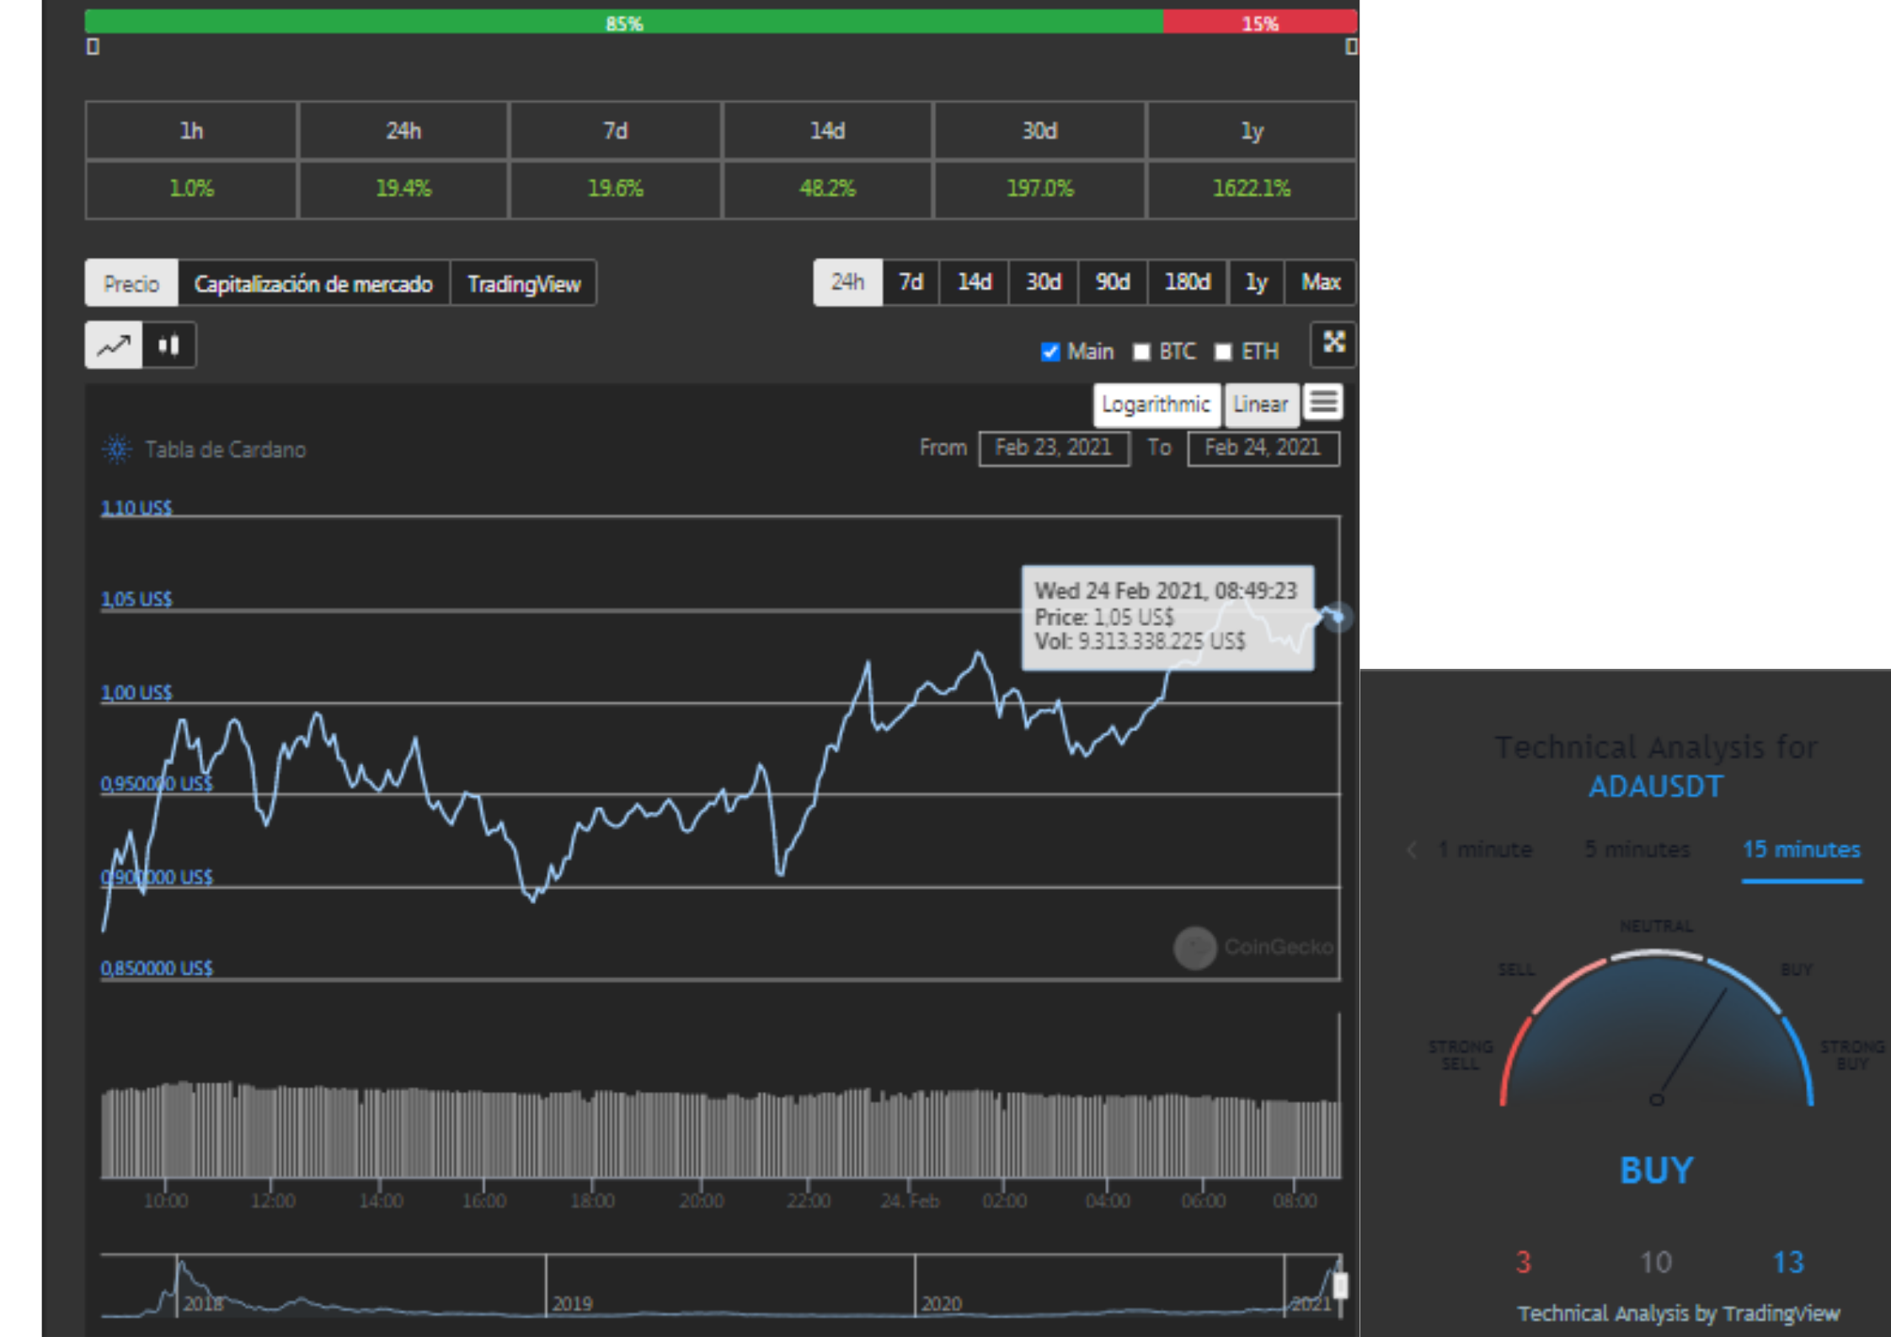Select the 30d chart range

1044,281
